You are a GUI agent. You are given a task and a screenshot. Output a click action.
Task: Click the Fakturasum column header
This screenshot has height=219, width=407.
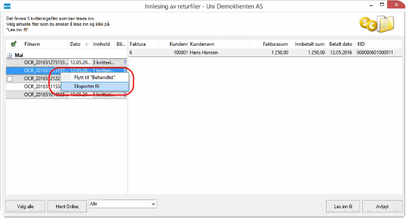tap(275, 44)
